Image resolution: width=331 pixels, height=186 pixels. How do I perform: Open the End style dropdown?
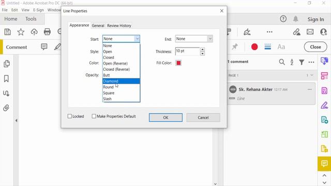pyautogui.click(x=194, y=39)
